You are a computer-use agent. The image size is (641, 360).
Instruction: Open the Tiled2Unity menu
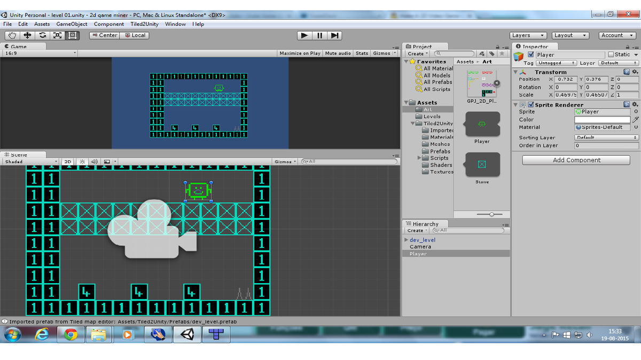(x=145, y=24)
